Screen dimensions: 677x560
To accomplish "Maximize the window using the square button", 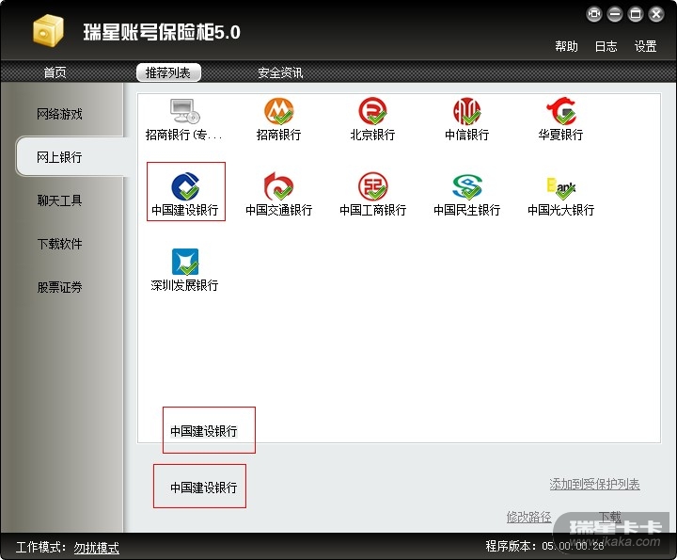I will (x=636, y=14).
